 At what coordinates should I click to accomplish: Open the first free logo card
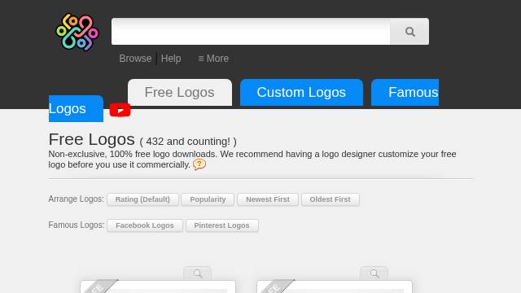point(158,286)
